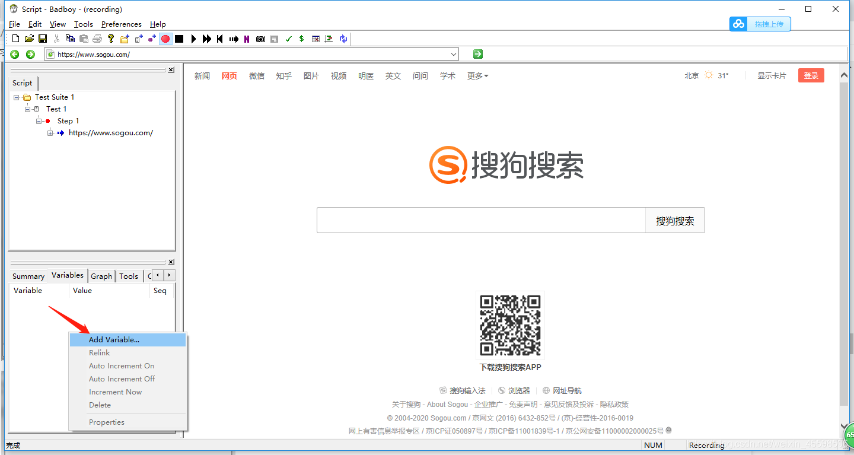
Task: Step through with the dotted arrow icon
Action: (234, 39)
